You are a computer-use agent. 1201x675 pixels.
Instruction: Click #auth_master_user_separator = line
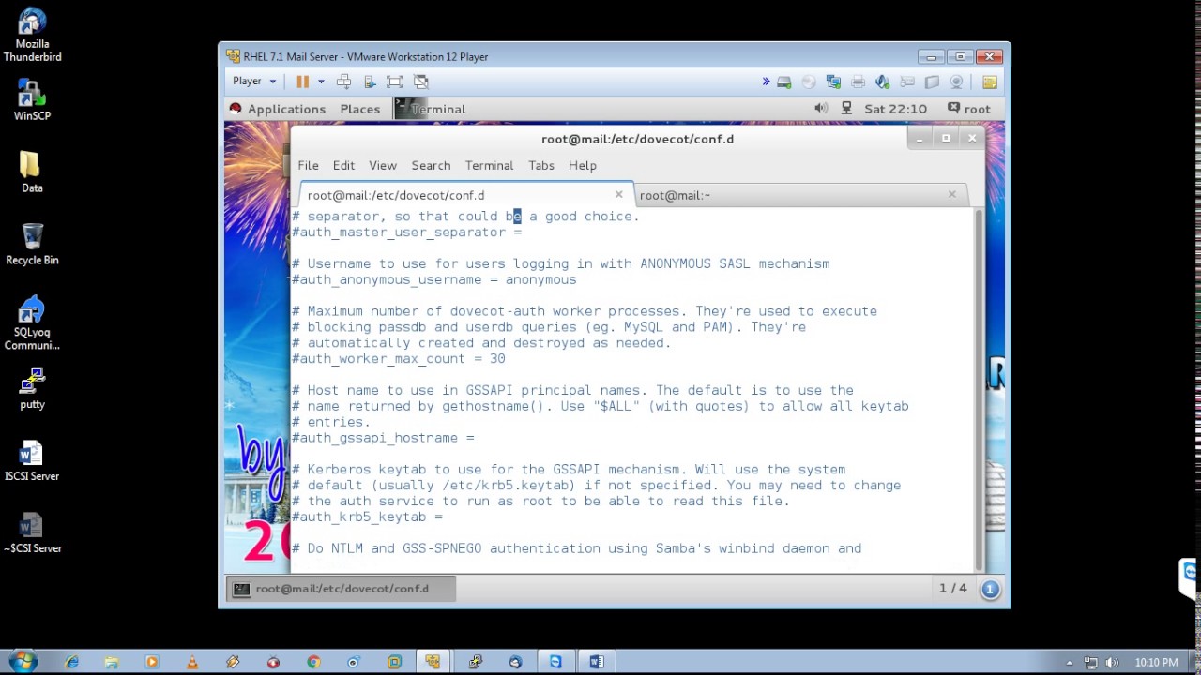(406, 232)
